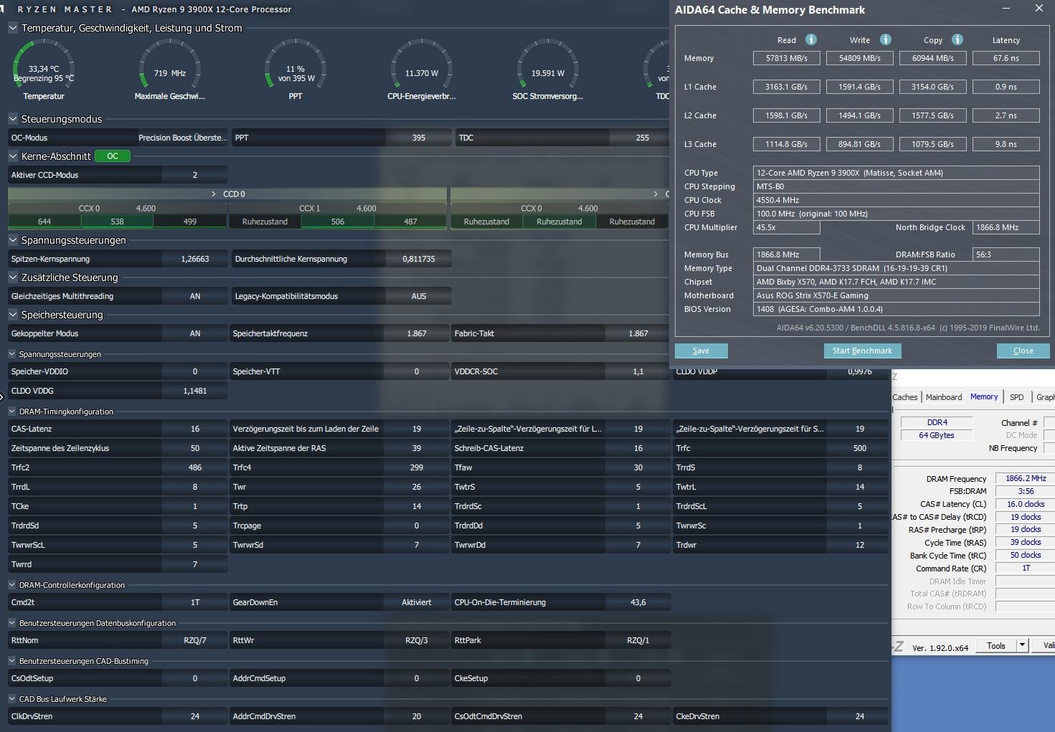1055x732 pixels.
Task: Click the Memory Read 57813 MB/s field in AIDA64
Action: point(787,58)
